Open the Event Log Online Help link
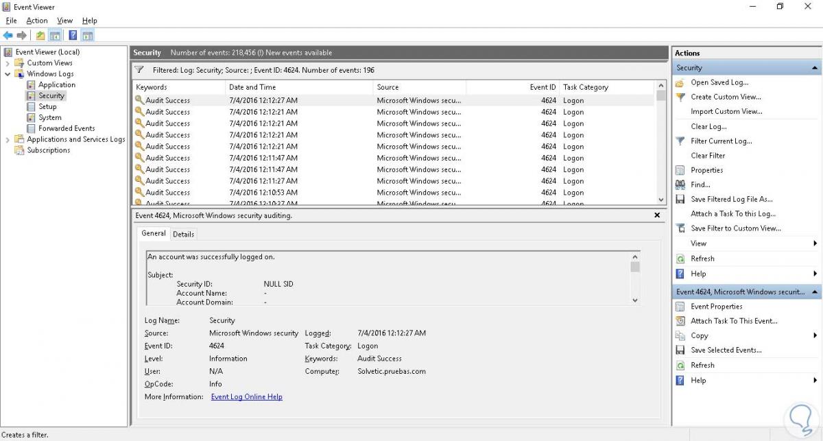823x441 pixels. (246, 396)
